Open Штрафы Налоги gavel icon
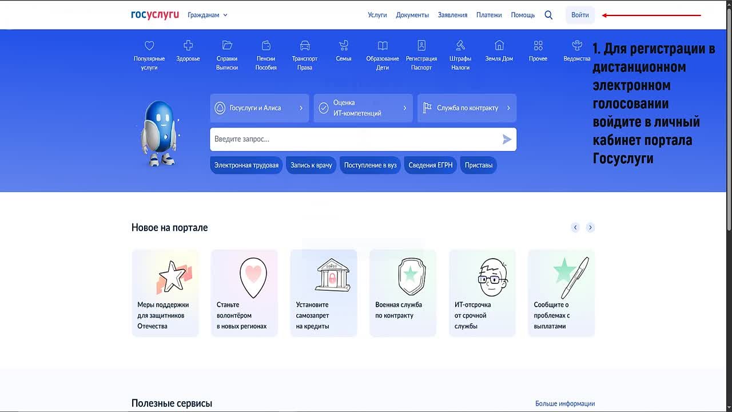The width and height of the screenshot is (732, 412). click(460, 45)
